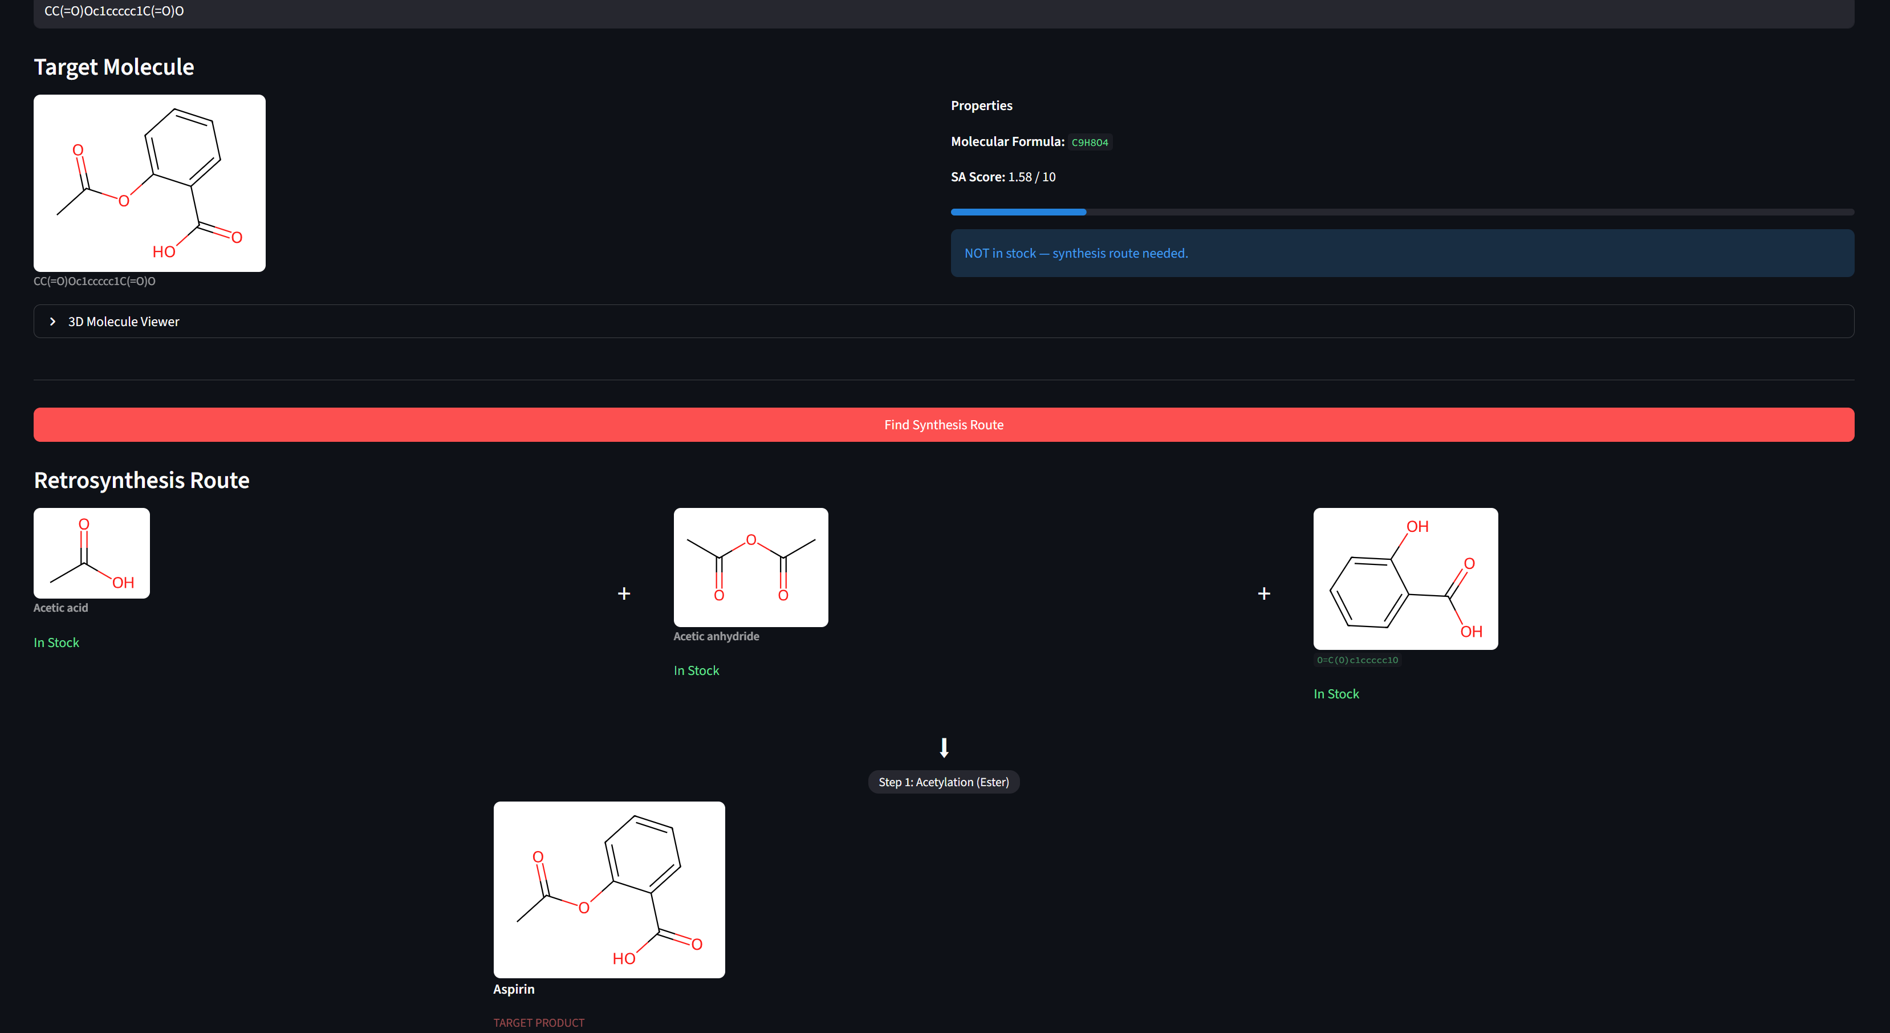Expand the 3D Molecule Viewer chevron
This screenshot has width=1890, height=1033.
tap(52, 320)
